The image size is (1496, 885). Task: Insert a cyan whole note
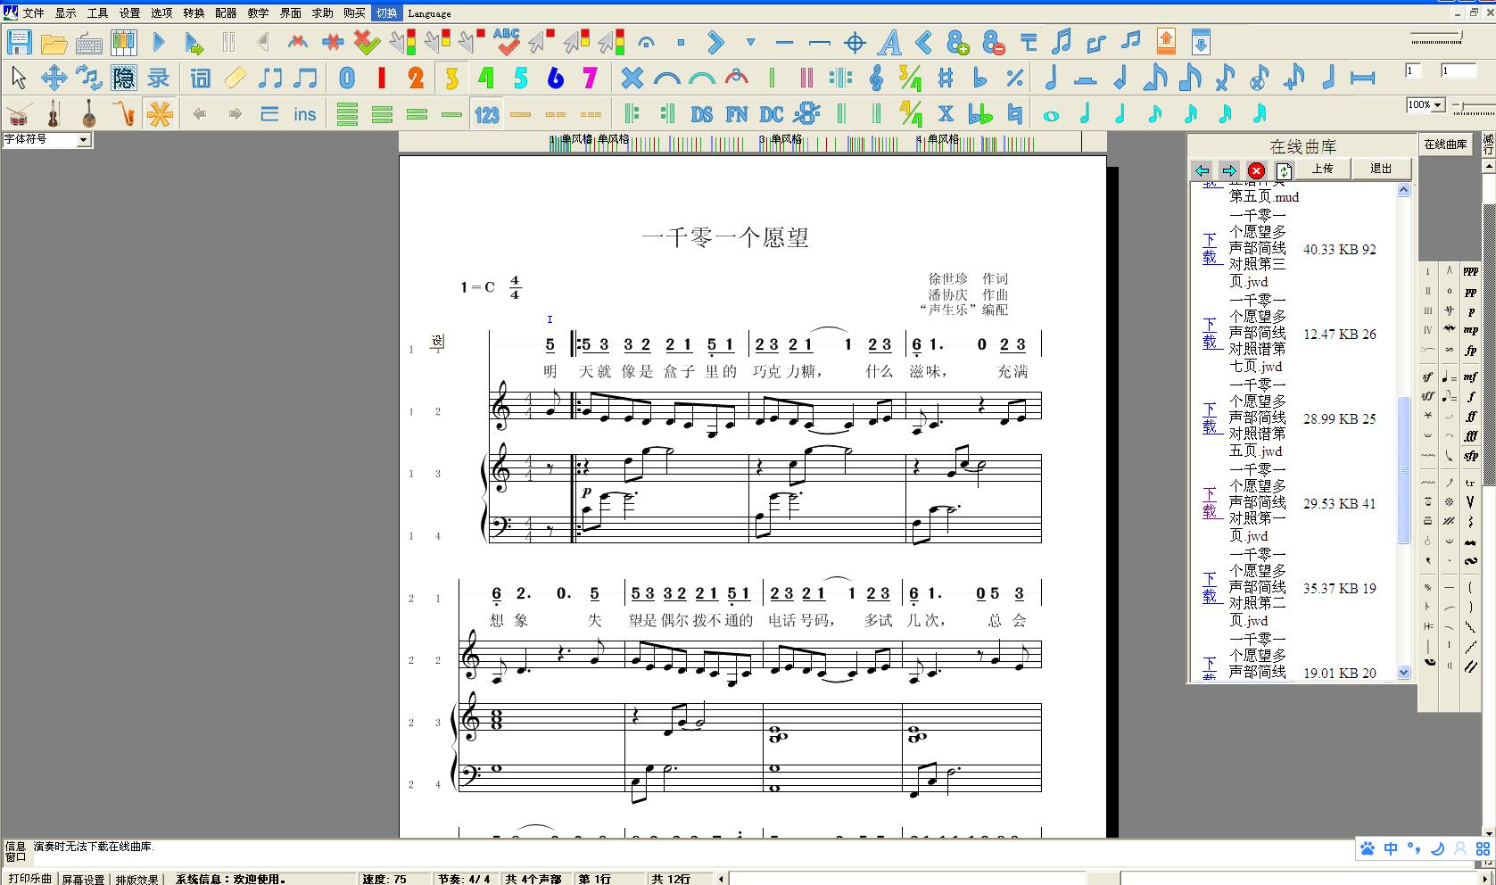pos(1051,114)
